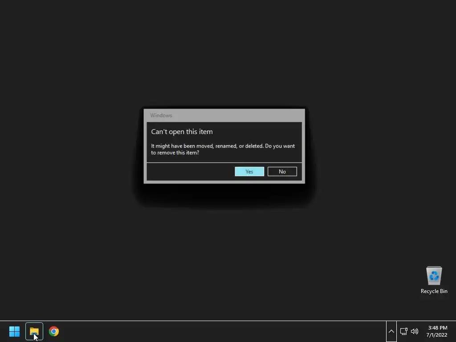
Task: Click No in the dialog
Action: click(x=282, y=171)
